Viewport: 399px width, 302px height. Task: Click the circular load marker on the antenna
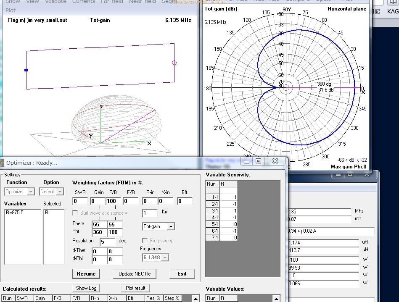[x=174, y=63]
